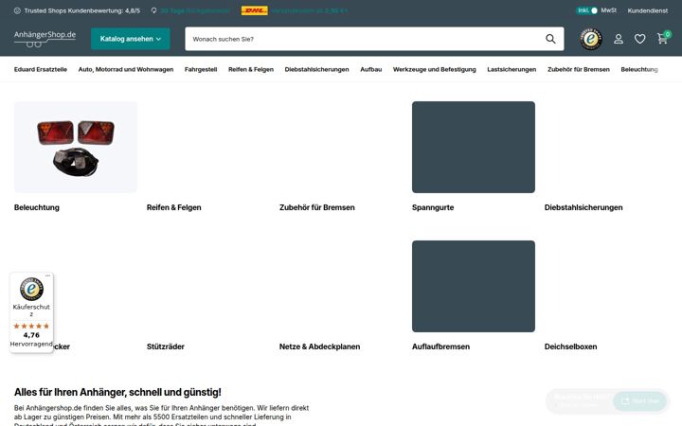Click the Start chat button
Screen dimensions: 682x426
click(639, 400)
